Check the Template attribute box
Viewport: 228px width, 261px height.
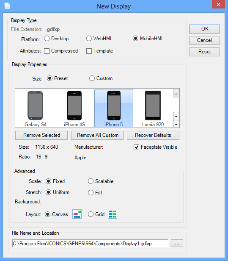(89, 51)
